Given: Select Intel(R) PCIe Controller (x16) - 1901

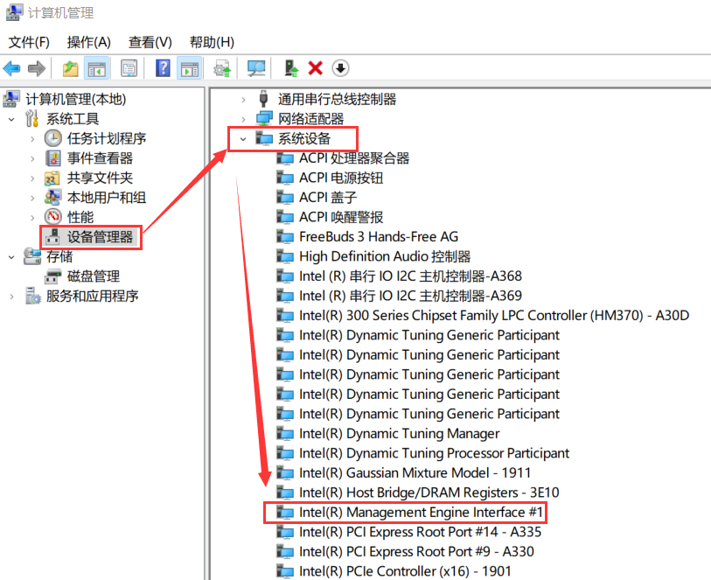Looking at the screenshot, I should click(405, 571).
